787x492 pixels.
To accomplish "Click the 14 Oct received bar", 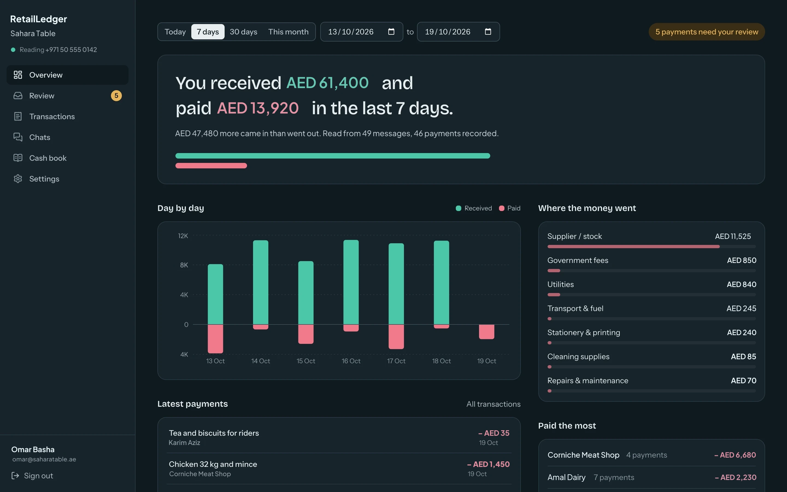I will coord(260,282).
